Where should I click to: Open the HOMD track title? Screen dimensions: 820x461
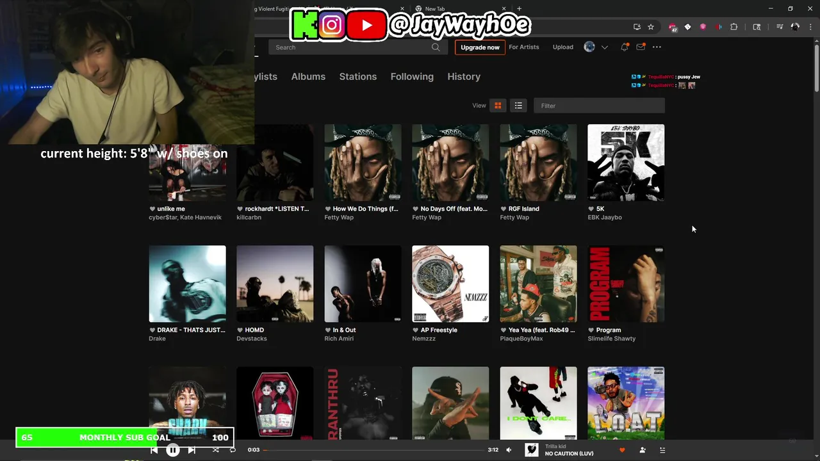pyautogui.click(x=254, y=330)
